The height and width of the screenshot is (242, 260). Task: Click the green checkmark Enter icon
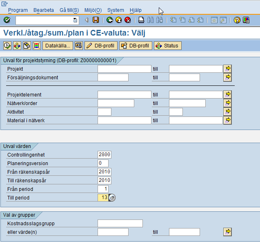tap(7, 20)
